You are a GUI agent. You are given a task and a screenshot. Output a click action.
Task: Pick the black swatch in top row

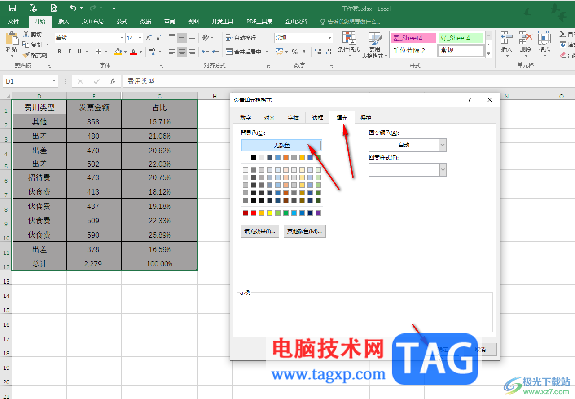coord(254,157)
